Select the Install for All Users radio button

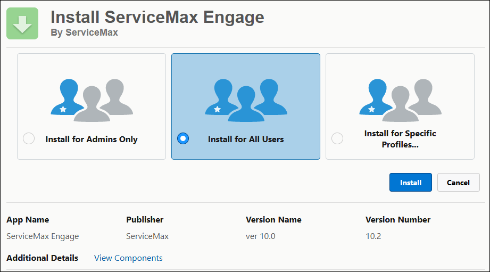coord(183,138)
